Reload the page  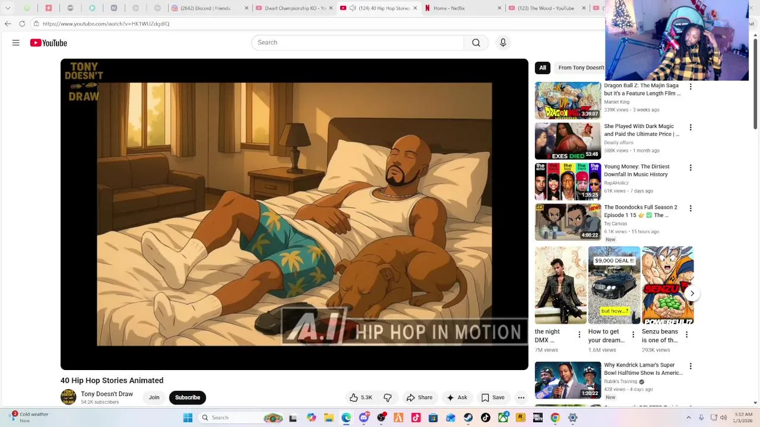tap(22, 24)
